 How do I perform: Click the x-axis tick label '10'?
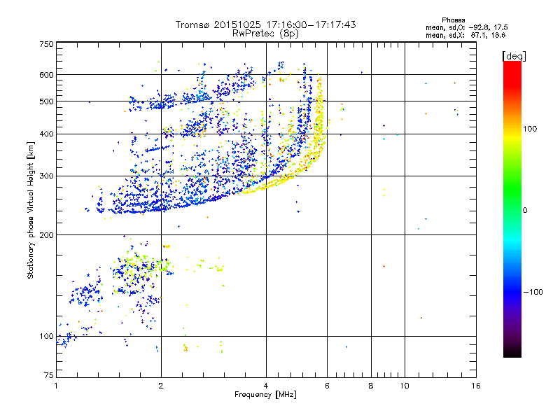(405, 386)
